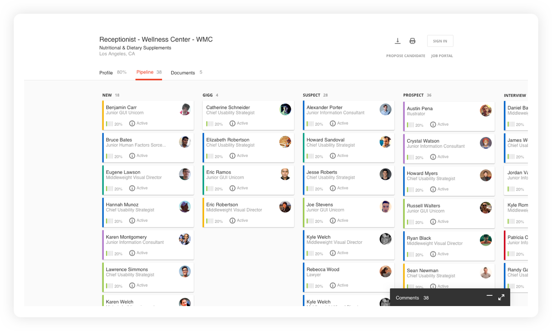Screen dimensions: 552x331
Task: Select candidate name Eric Ramos
Action: click(x=218, y=172)
